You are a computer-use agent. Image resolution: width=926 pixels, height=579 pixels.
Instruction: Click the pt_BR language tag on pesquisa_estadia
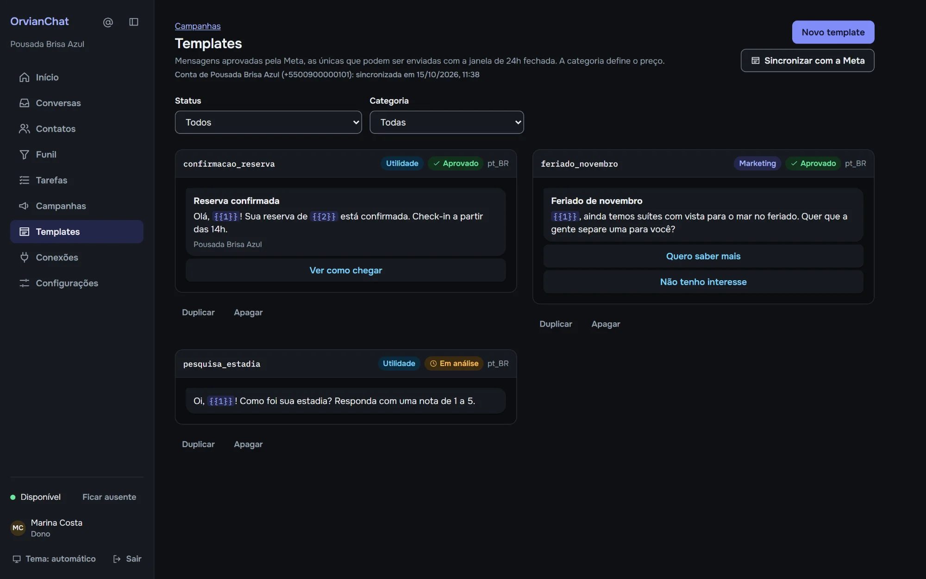[498, 364]
